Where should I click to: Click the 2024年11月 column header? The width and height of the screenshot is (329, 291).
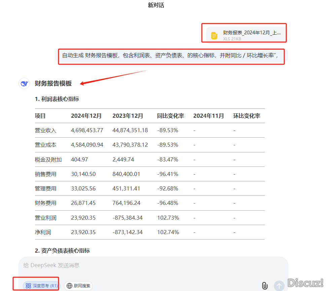(209, 116)
